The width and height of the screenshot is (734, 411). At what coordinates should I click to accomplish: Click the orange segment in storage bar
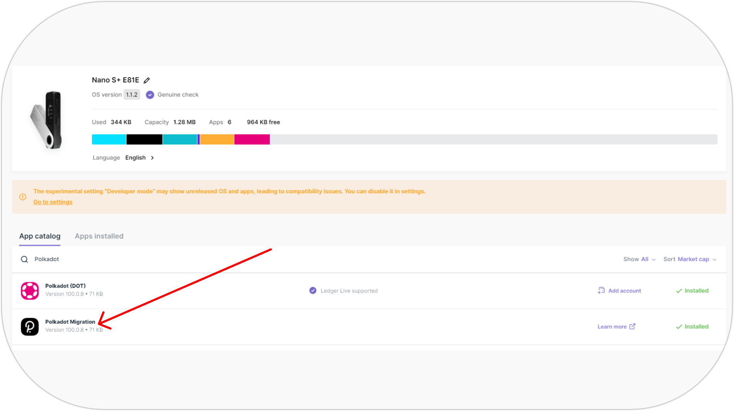[x=217, y=139]
